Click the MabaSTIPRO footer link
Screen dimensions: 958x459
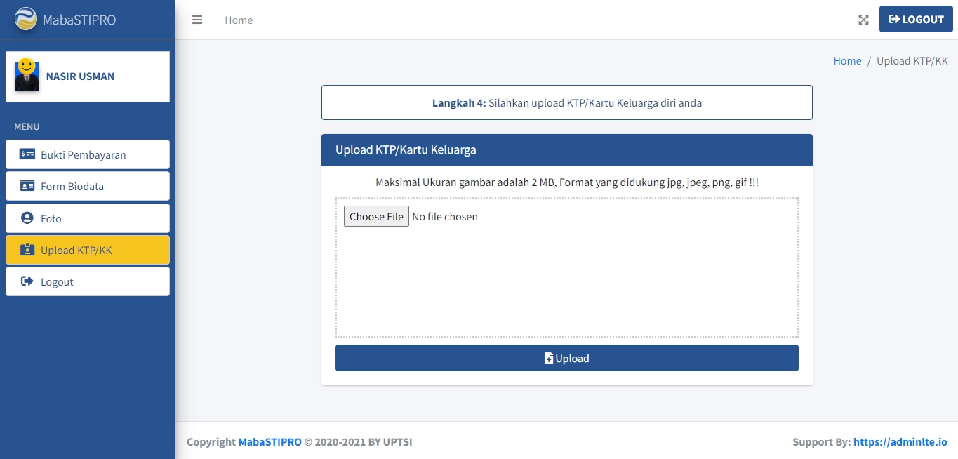click(270, 442)
